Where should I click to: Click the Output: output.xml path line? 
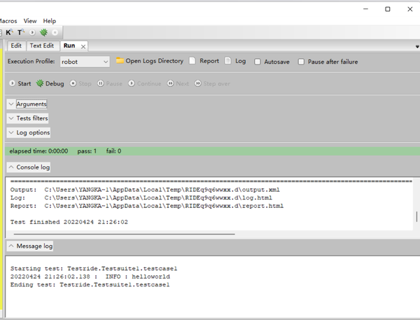[145, 190]
